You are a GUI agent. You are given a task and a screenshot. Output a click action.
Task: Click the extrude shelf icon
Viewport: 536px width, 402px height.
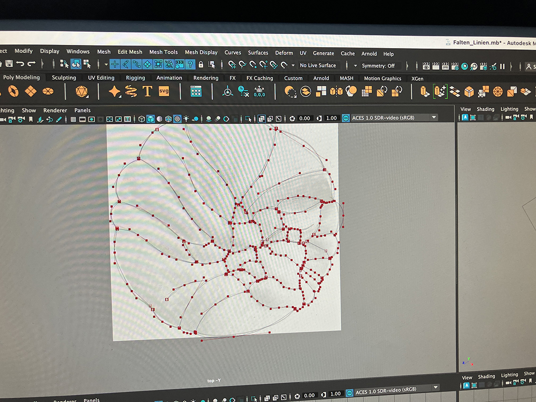point(425,92)
